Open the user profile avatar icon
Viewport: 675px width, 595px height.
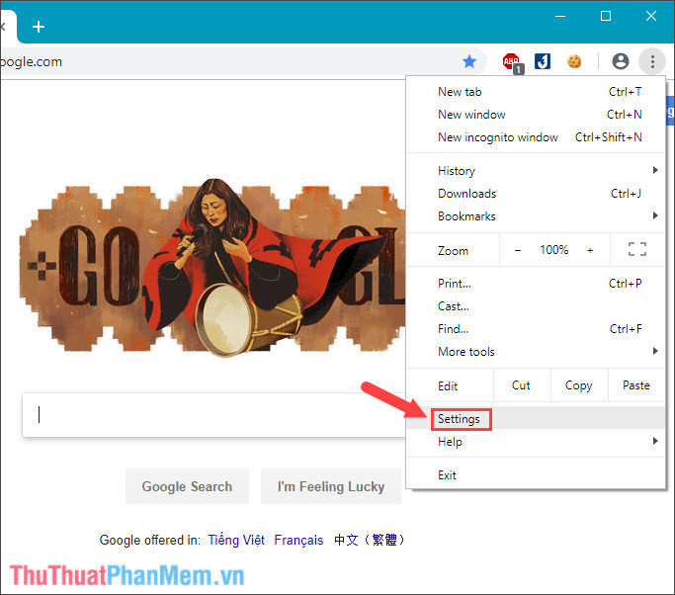coord(621,61)
